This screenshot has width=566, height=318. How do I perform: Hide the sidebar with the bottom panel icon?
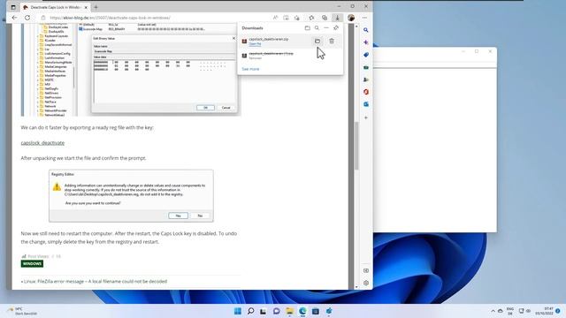point(366,270)
